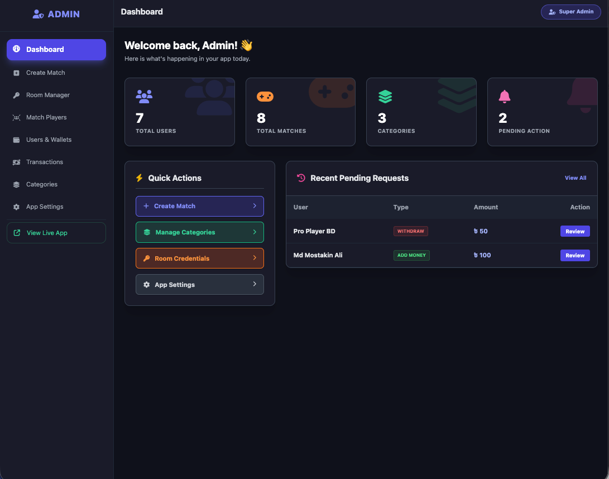Open the Dashboard menu item
The height and width of the screenshot is (479, 609).
click(56, 49)
